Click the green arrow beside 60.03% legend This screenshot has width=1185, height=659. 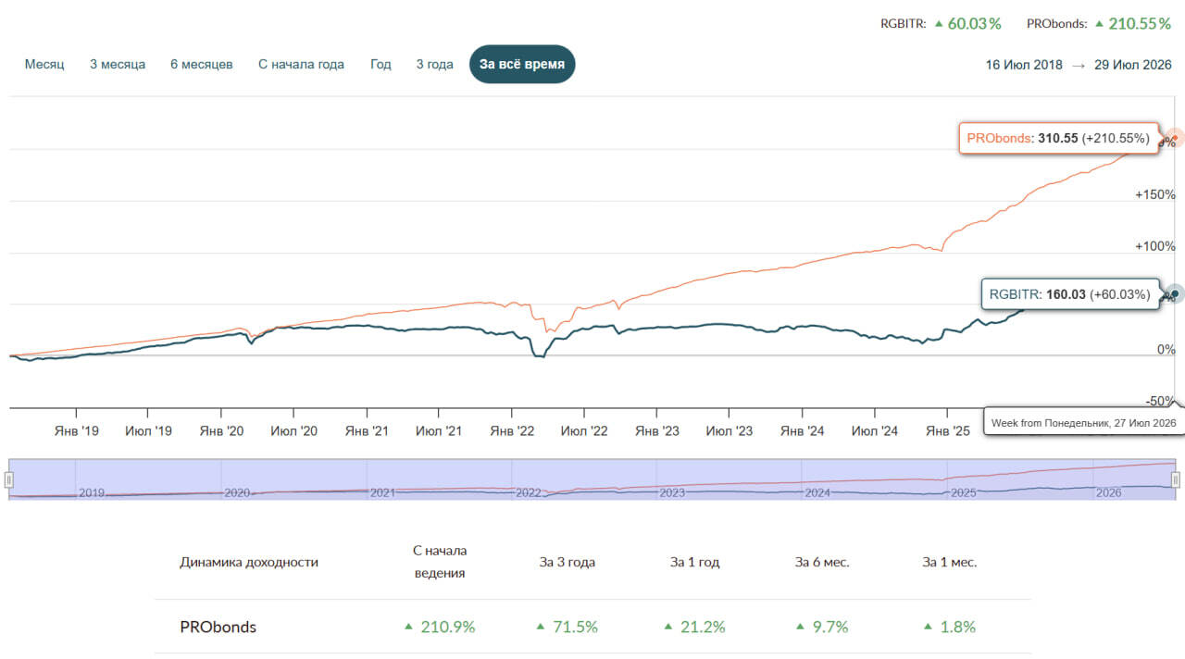[939, 24]
